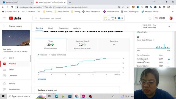Click the Windows Start button
This screenshot has height=99, width=176.
pyautogui.click(x=3, y=96)
